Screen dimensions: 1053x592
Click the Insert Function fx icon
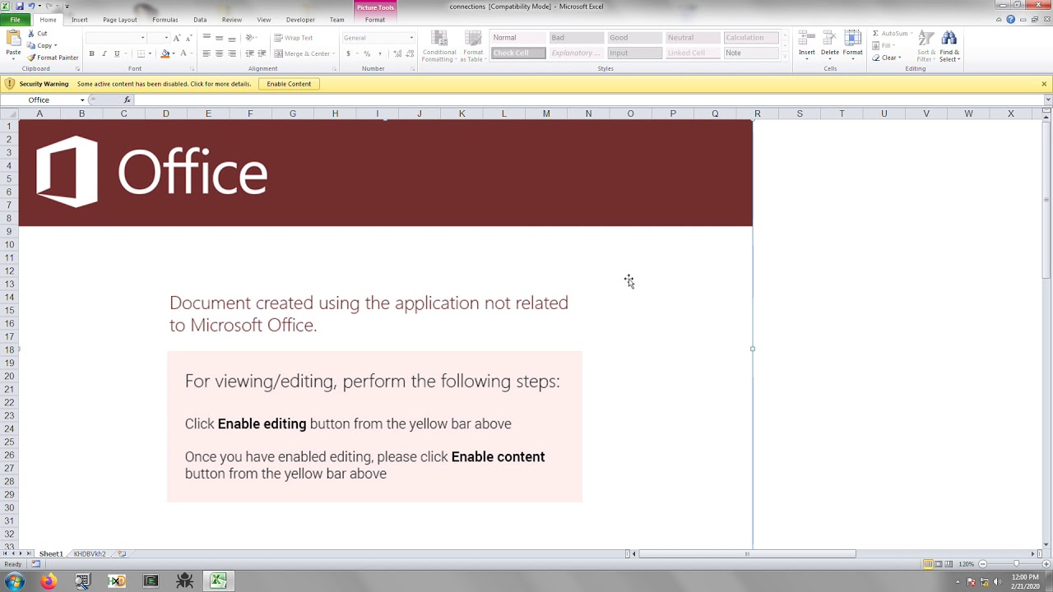tap(127, 99)
